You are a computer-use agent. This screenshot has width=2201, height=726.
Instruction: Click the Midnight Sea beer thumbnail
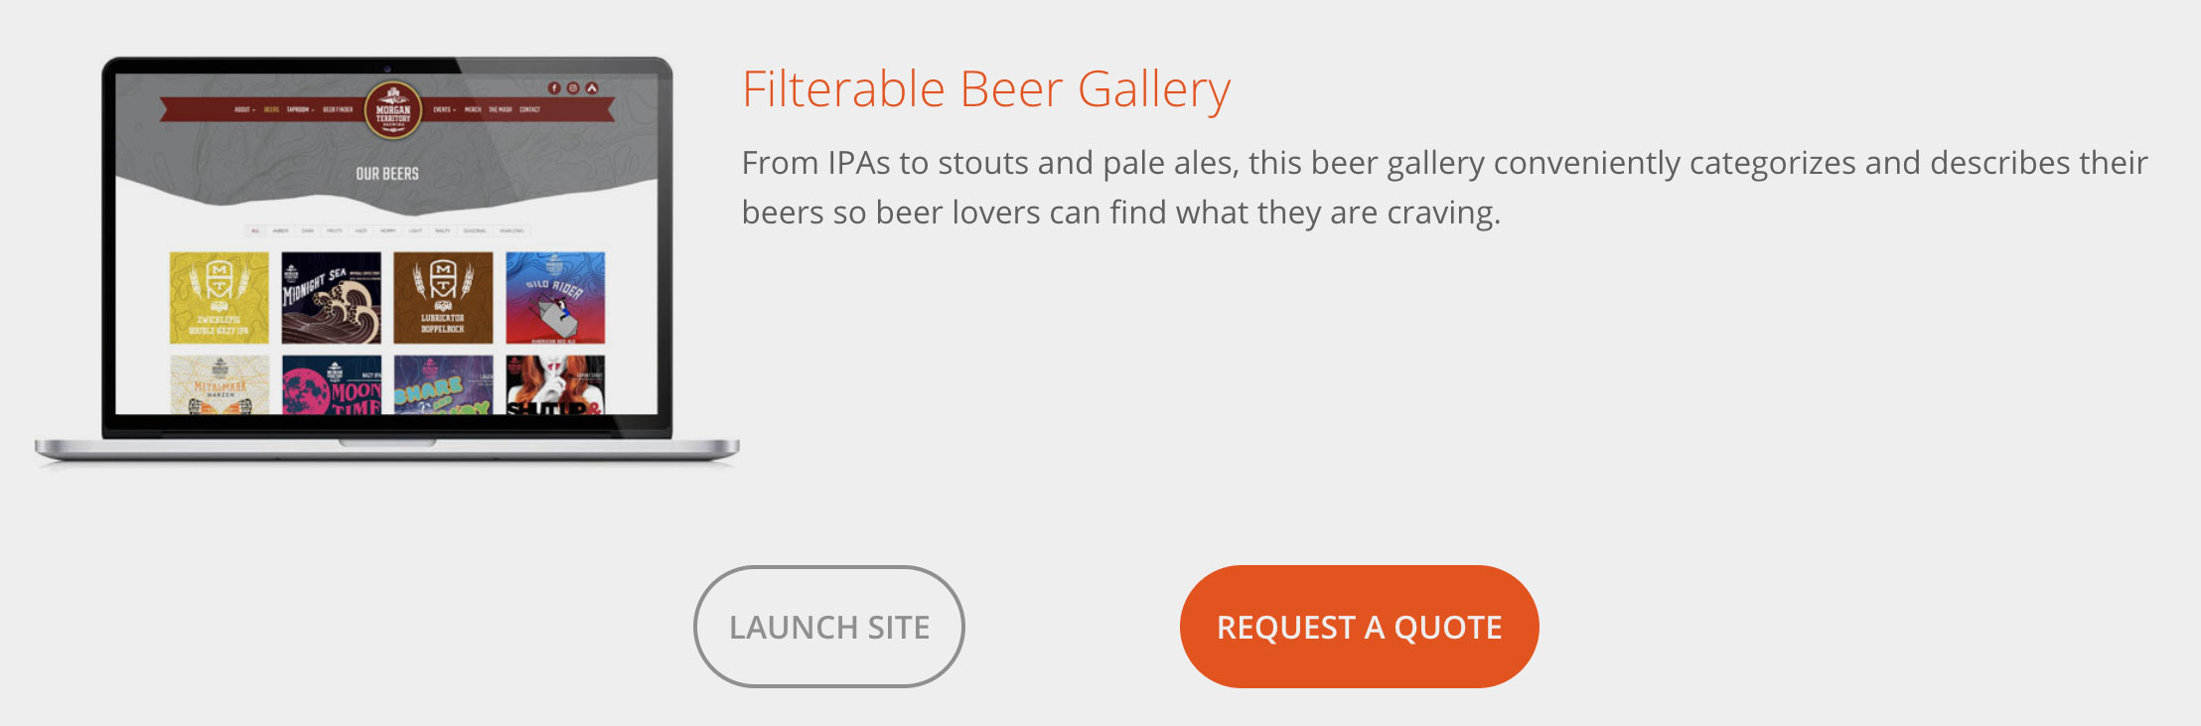(332, 298)
